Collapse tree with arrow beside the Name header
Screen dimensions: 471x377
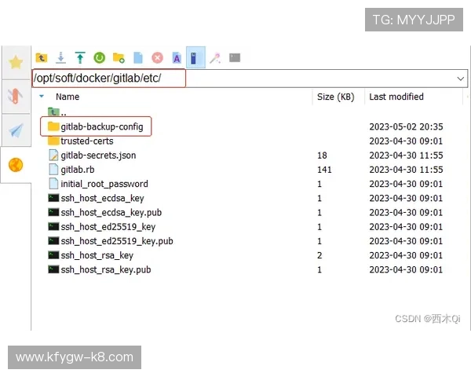[42, 97]
